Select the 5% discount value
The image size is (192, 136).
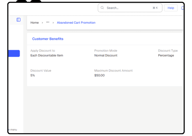pos(33,75)
